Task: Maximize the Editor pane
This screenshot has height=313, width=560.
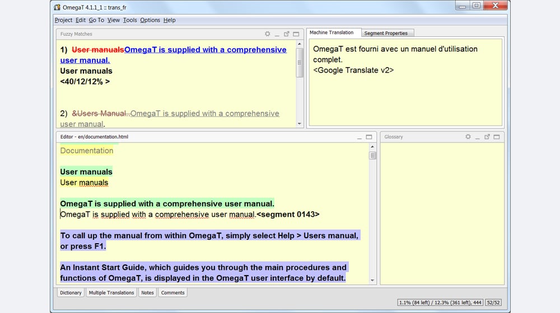Action: click(x=369, y=137)
